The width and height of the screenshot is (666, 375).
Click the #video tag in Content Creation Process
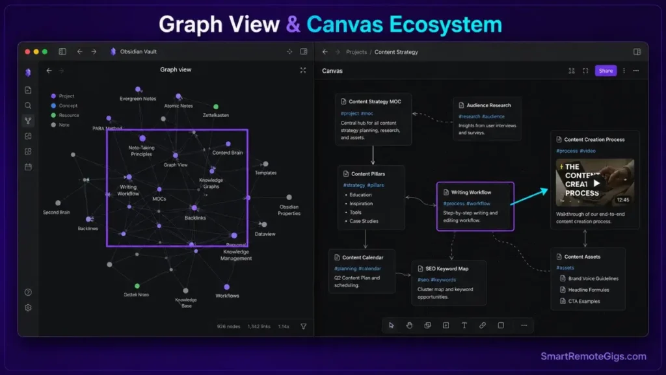[587, 151]
